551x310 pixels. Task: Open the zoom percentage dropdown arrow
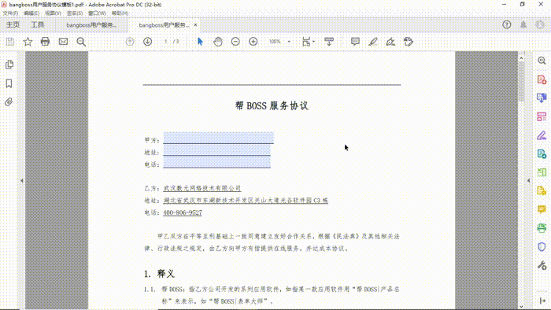[x=289, y=42]
